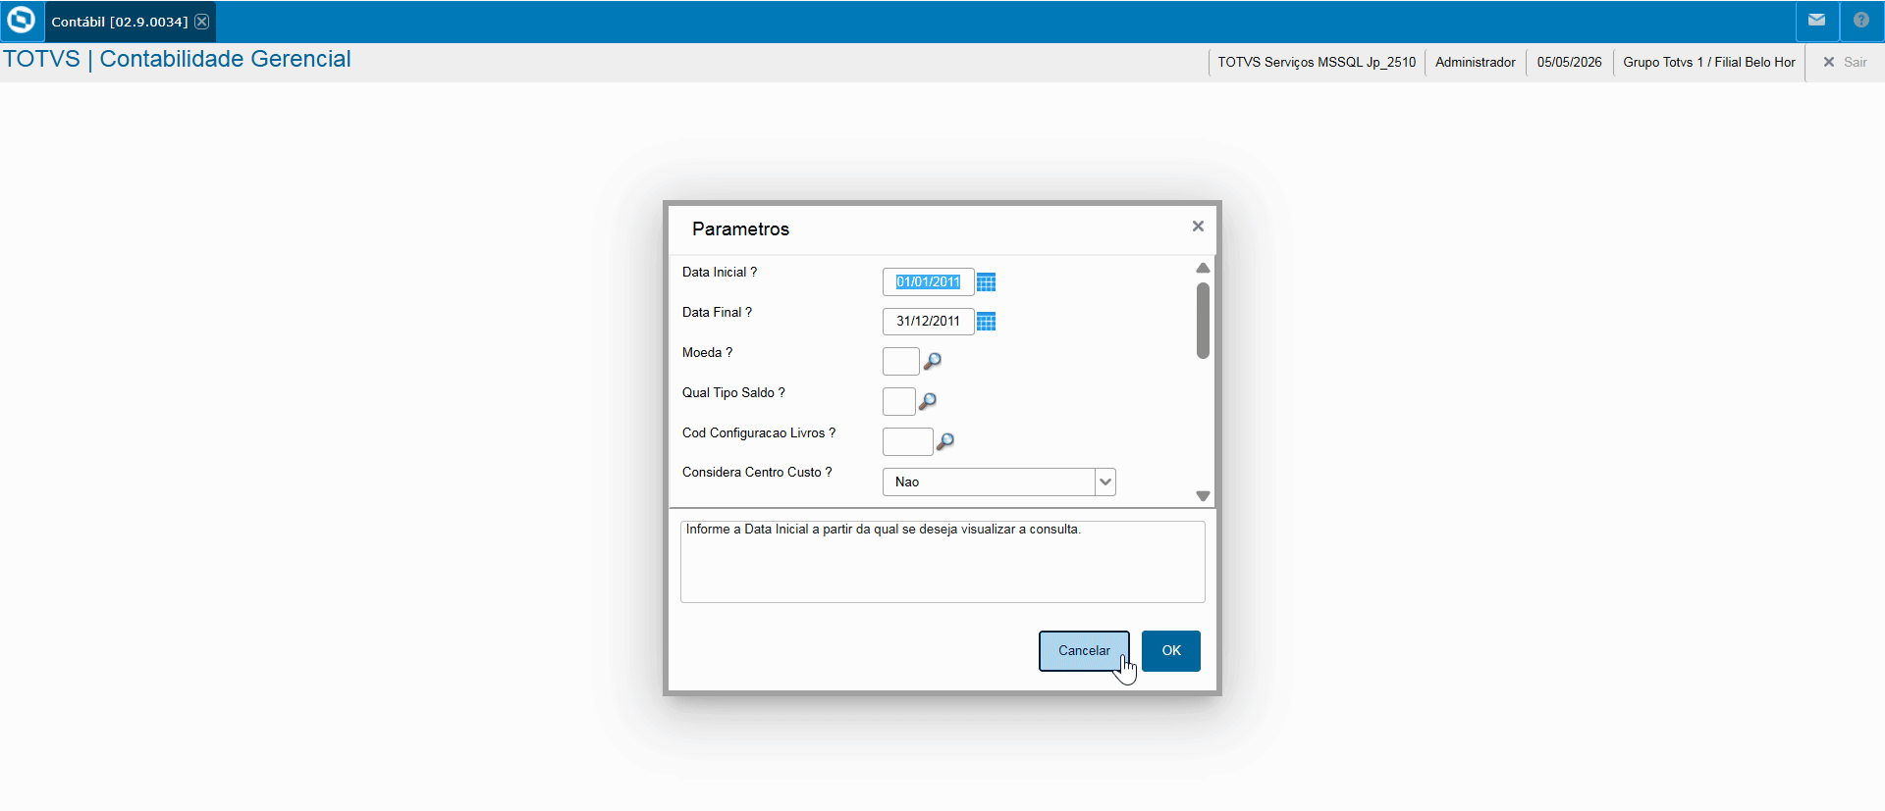Open the mail envelope icon in header
The width and height of the screenshot is (1885, 811).
[x=1816, y=21]
